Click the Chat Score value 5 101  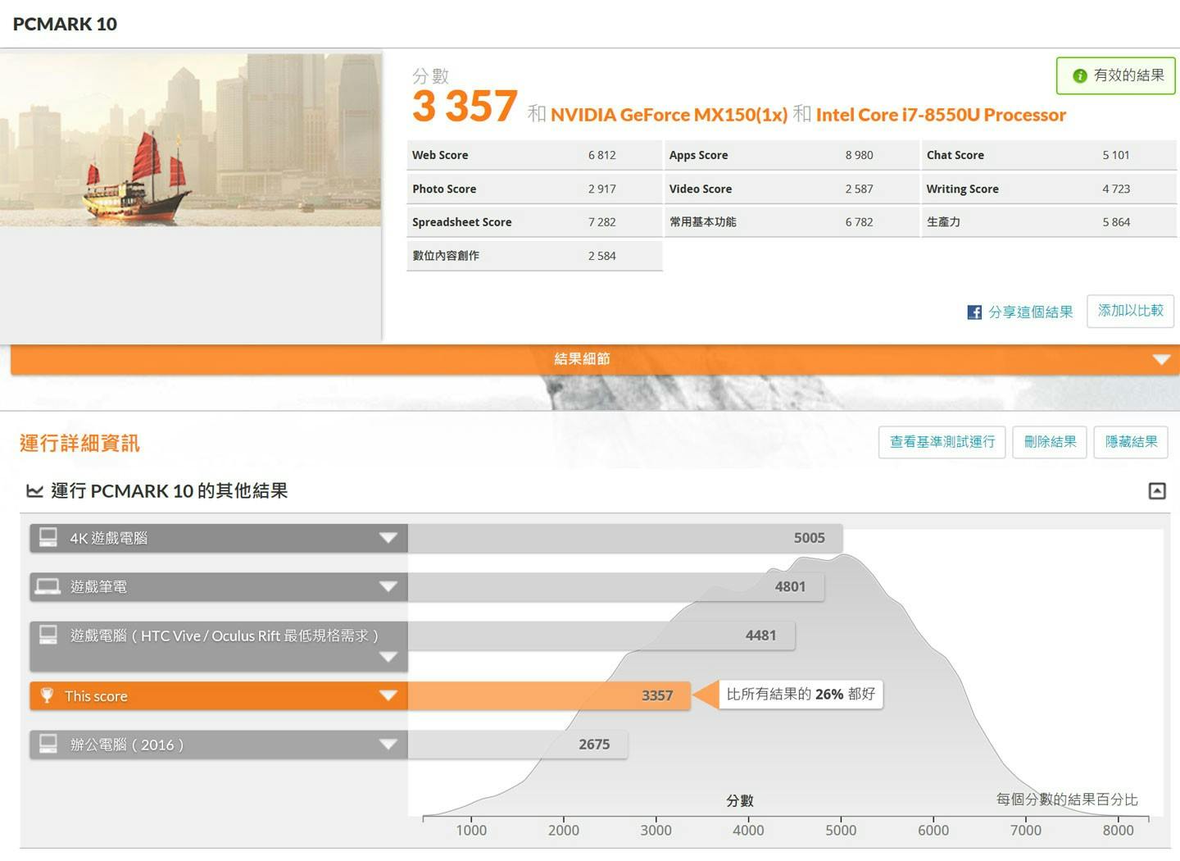(1116, 155)
